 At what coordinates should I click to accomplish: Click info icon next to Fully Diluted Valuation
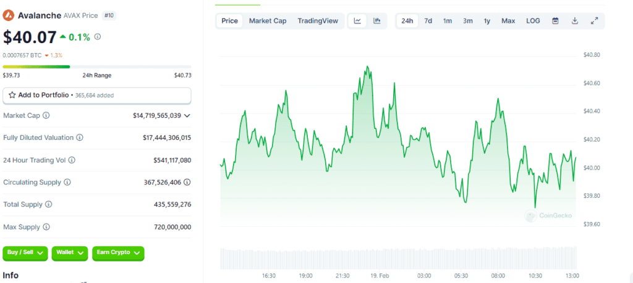click(x=80, y=137)
